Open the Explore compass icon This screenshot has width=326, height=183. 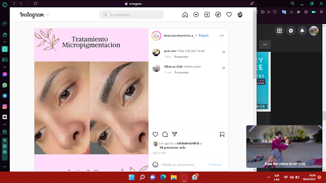[x=218, y=15]
